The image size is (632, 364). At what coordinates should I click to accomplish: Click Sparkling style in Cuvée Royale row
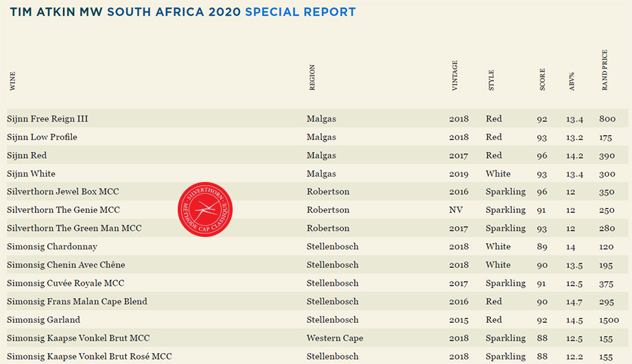click(x=506, y=283)
